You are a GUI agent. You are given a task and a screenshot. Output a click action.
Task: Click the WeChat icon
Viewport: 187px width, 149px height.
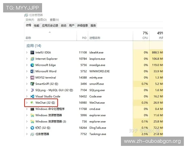pos(32,103)
